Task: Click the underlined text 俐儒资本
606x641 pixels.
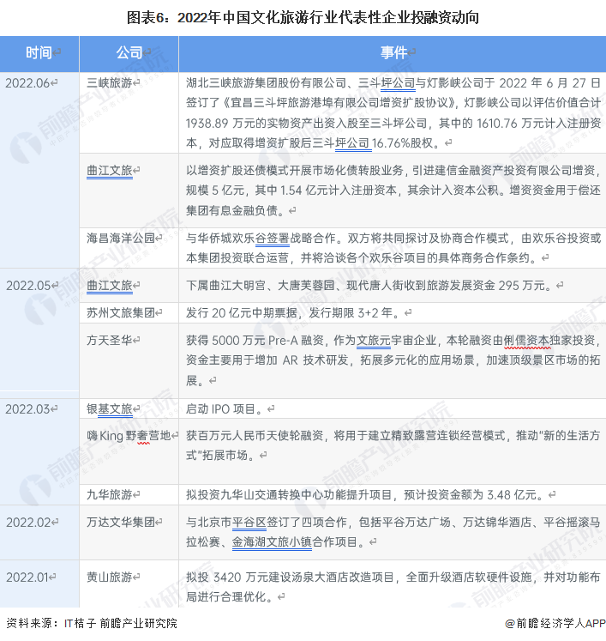Action: click(x=527, y=341)
